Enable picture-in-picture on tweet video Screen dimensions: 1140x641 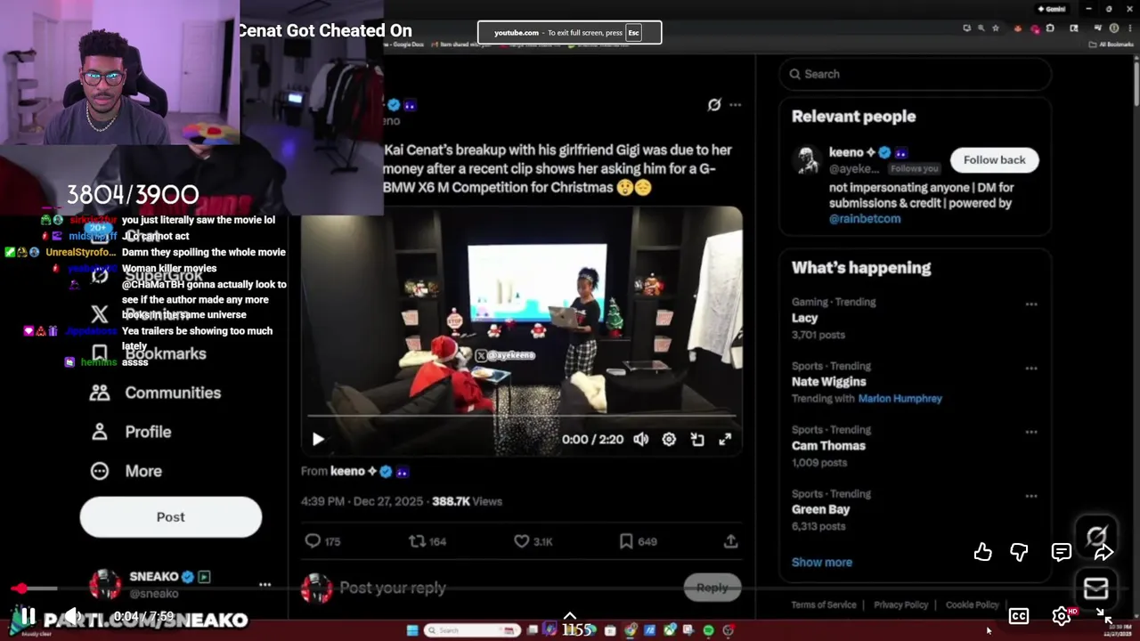(697, 439)
